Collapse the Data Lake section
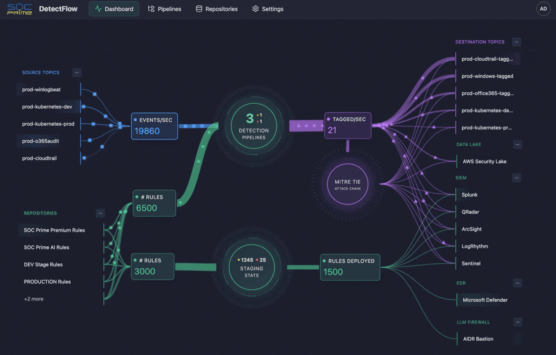 517,144
